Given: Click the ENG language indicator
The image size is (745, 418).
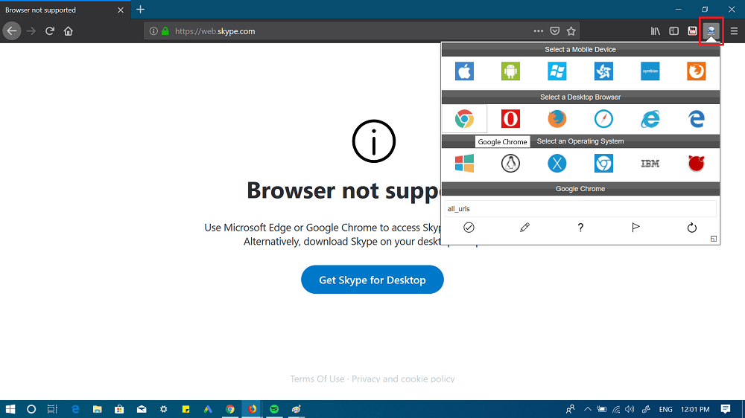Looking at the screenshot, I should coord(665,409).
